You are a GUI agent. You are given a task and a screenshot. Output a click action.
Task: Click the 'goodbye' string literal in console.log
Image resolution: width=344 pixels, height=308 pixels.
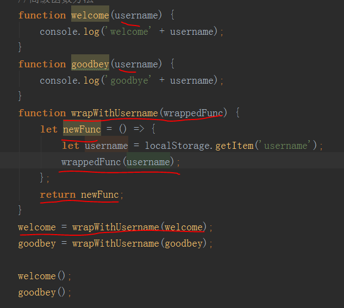(x=129, y=80)
